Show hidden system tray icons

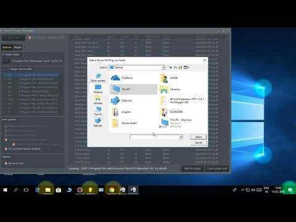[242, 190]
